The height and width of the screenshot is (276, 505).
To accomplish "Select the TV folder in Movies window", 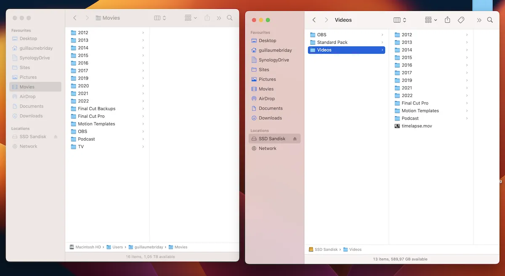I will (x=108, y=147).
